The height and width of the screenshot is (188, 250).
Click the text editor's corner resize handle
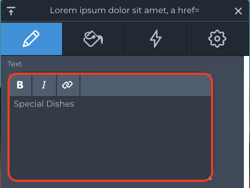[209, 178]
